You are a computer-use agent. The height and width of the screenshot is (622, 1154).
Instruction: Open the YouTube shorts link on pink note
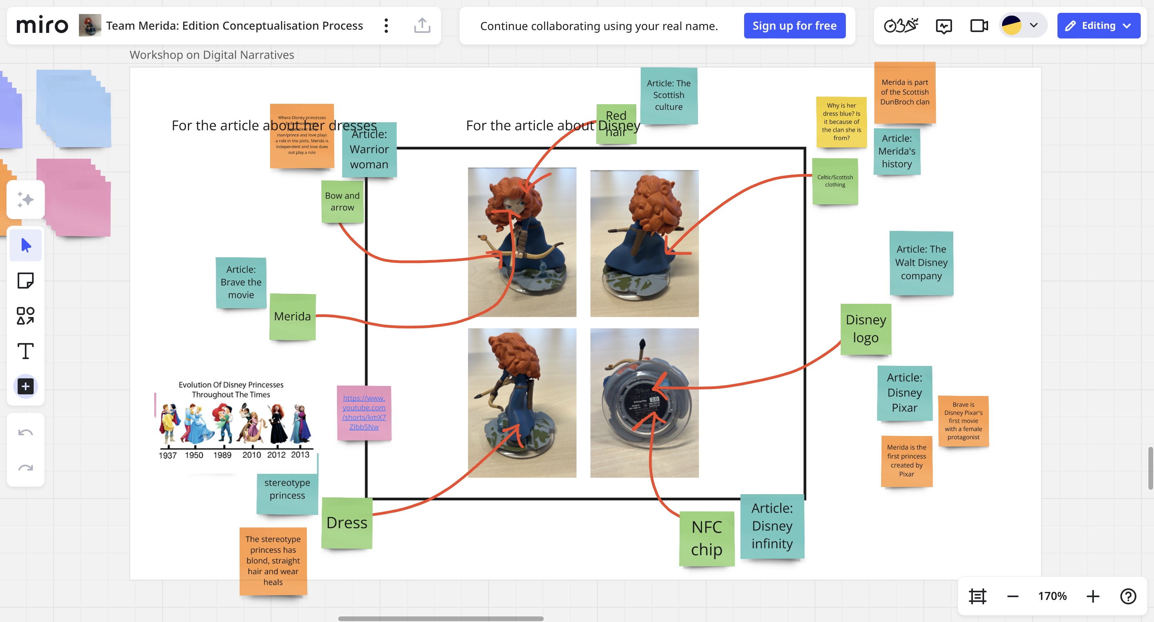(x=364, y=412)
